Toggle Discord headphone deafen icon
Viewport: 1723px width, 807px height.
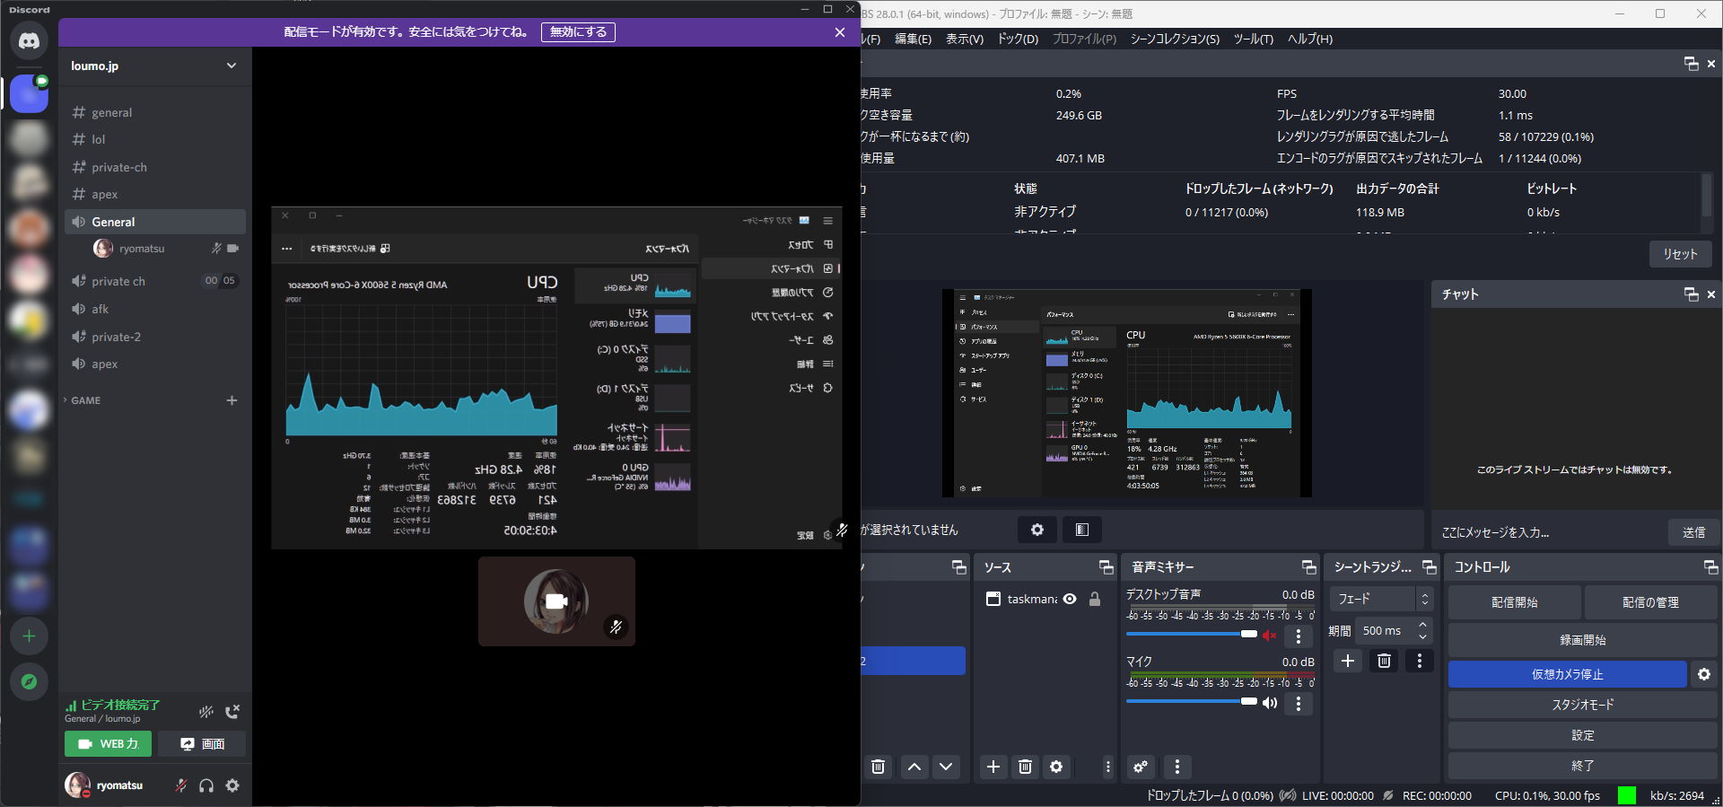tap(206, 785)
